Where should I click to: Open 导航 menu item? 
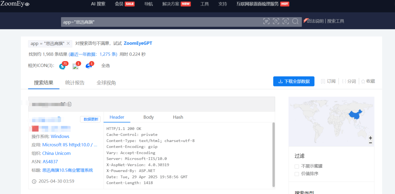(x=148, y=4)
